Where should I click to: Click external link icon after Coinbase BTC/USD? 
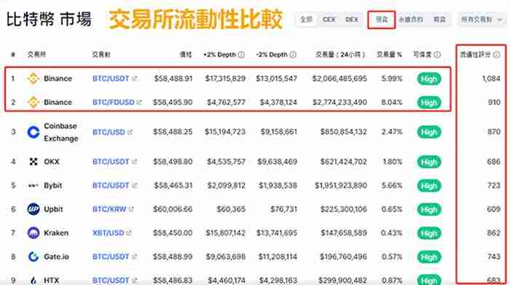130,132
